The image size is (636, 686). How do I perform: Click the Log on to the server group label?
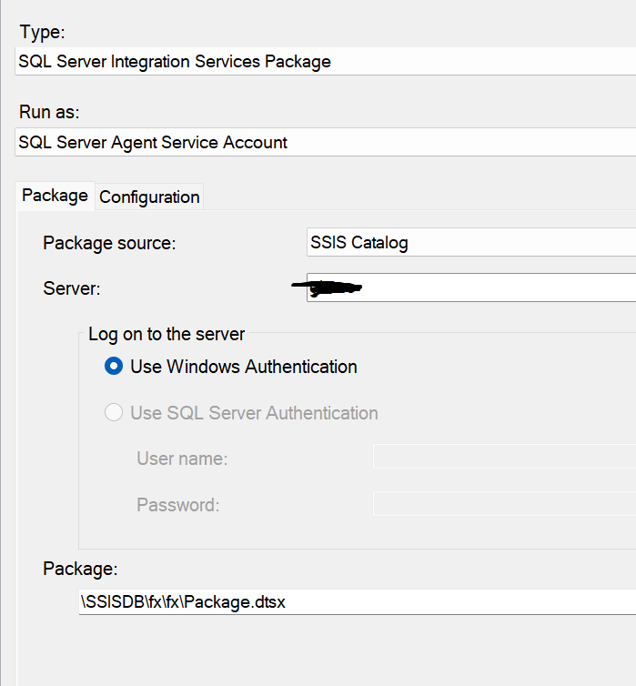click(167, 334)
